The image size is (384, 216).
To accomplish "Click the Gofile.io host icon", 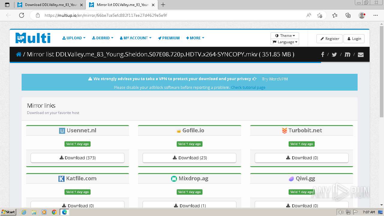I will pos(178,131).
